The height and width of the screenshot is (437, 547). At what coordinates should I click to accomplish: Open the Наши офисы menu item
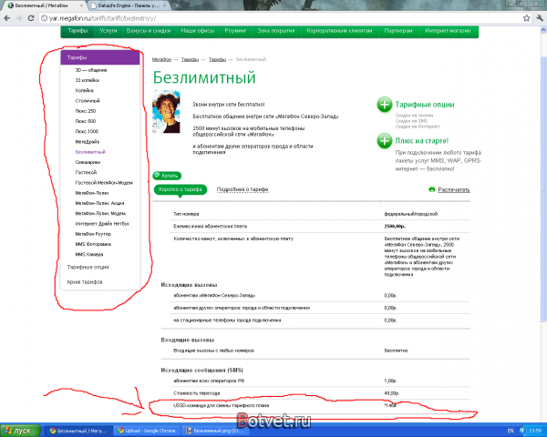coord(198,31)
